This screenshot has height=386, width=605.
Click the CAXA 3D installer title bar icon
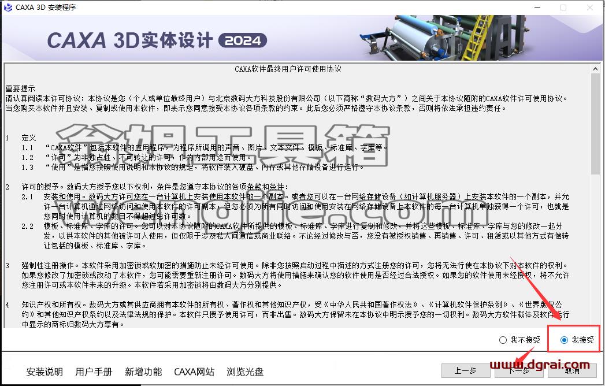8,8
